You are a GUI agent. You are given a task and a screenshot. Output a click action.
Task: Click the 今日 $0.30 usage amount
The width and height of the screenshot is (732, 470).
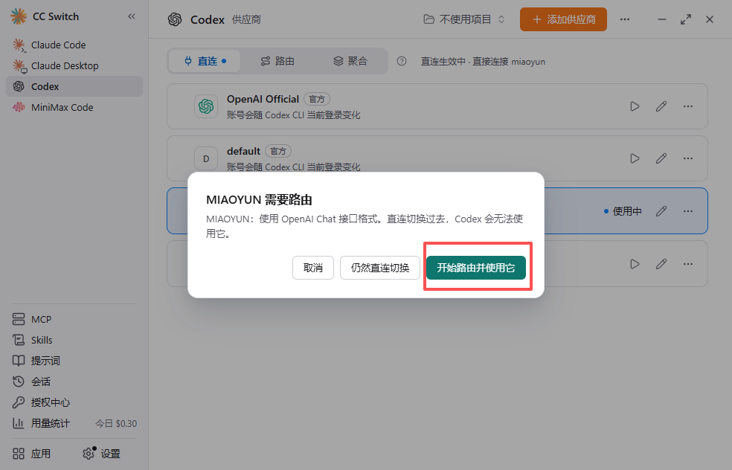(116, 424)
